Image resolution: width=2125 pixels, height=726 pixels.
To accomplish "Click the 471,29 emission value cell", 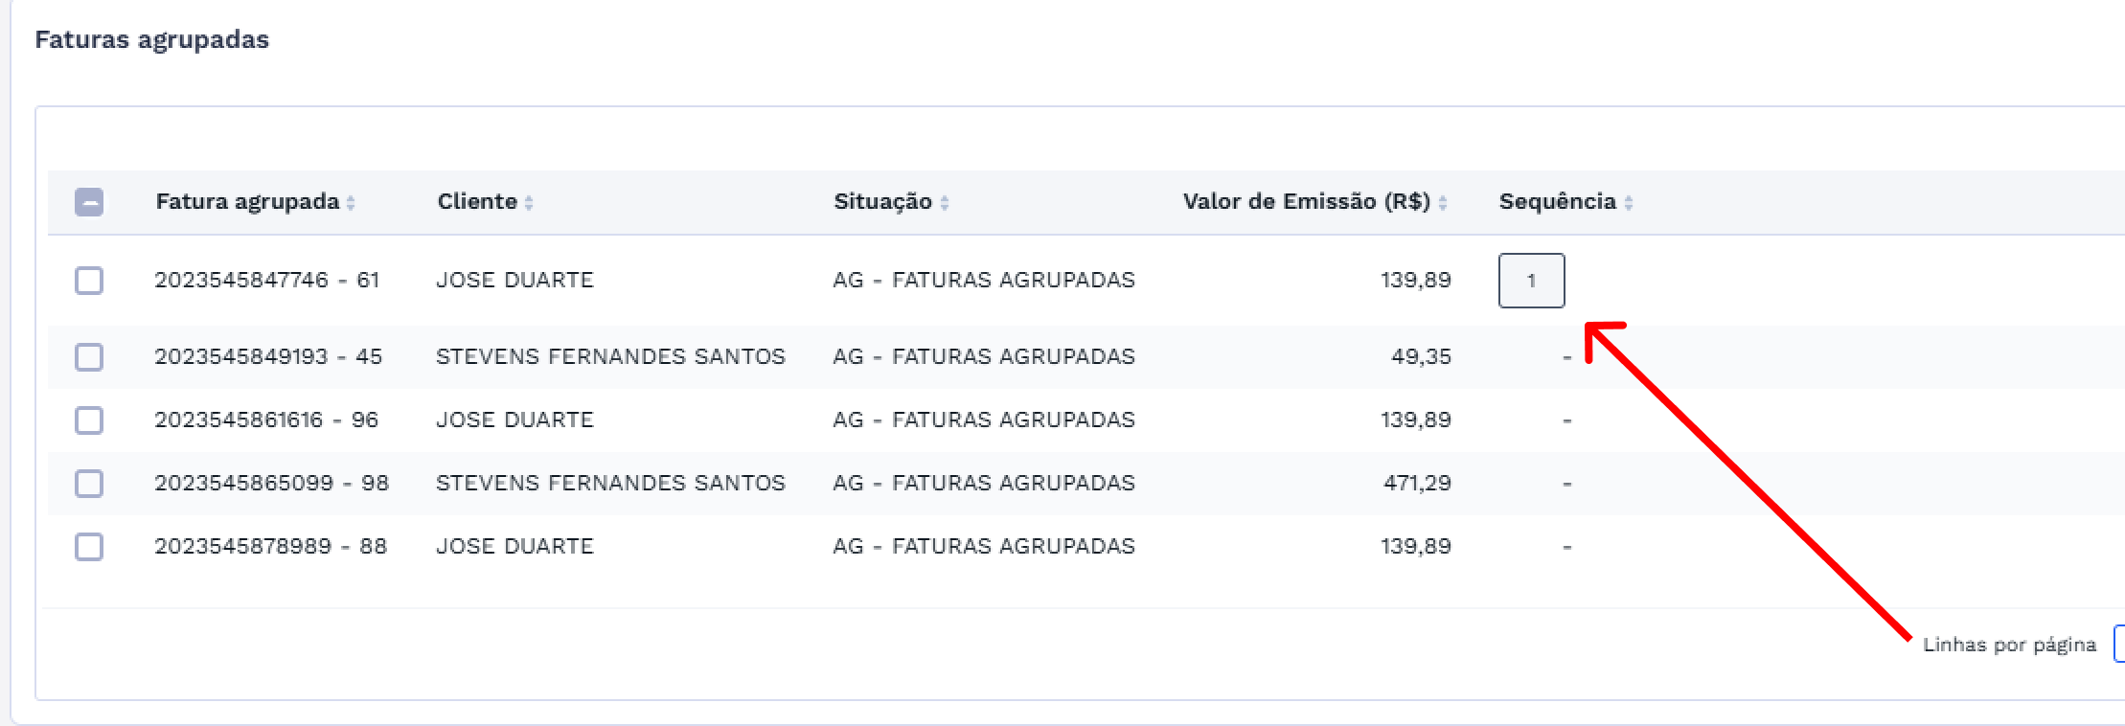I will [1417, 484].
